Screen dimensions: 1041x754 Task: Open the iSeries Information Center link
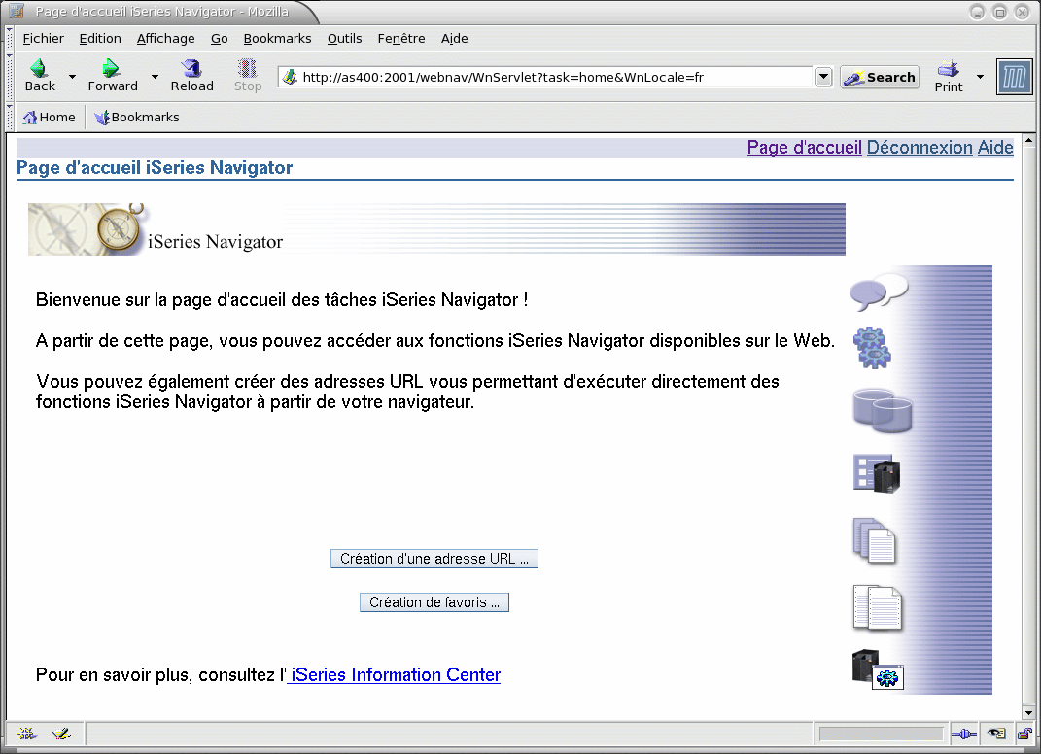pos(395,675)
